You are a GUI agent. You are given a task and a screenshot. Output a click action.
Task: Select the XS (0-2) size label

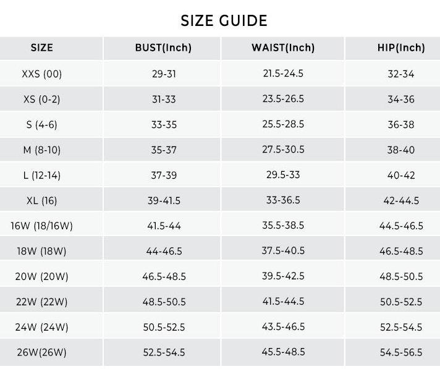42,100
